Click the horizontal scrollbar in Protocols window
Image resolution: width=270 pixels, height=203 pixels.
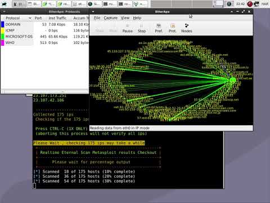pos(44,92)
